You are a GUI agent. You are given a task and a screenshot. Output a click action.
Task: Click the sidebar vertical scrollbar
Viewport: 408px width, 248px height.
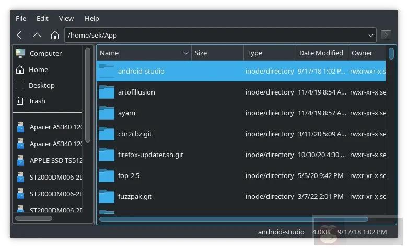click(x=88, y=95)
